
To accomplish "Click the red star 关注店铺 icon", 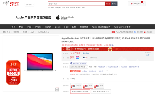I will [x=145, y=32].
